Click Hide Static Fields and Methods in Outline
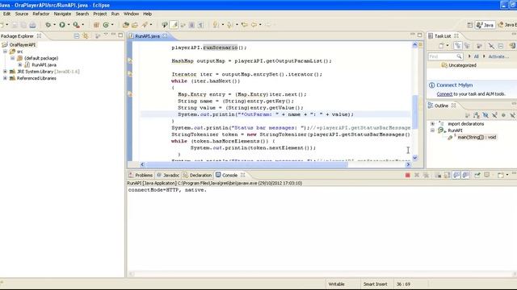The width and height of the screenshot is (517, 290). 494,115
